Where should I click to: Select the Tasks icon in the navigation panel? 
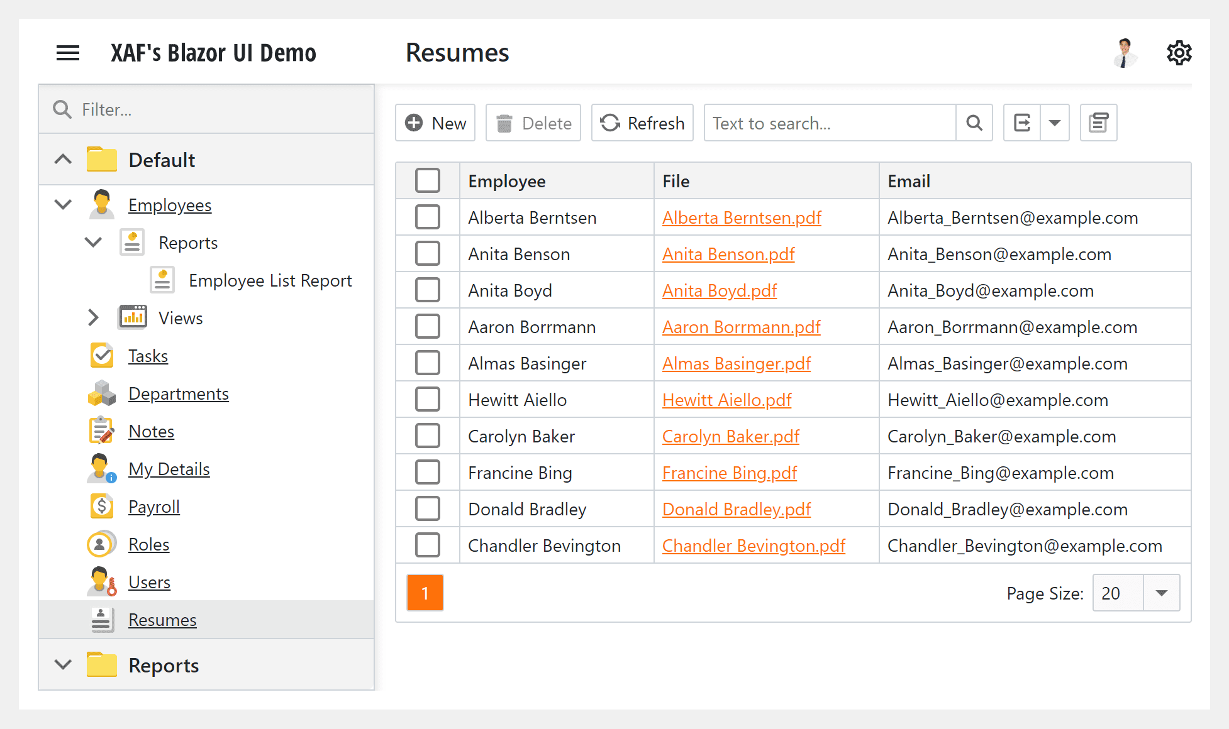click(102, 355)
